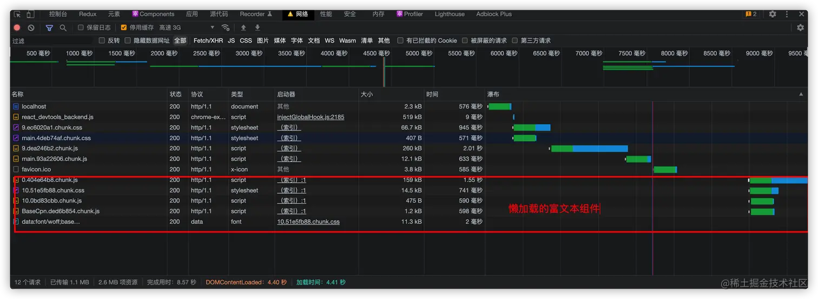Click the data:font/woff row icon
The height and width of the screenshot is (299, 818).
(16, 222)
